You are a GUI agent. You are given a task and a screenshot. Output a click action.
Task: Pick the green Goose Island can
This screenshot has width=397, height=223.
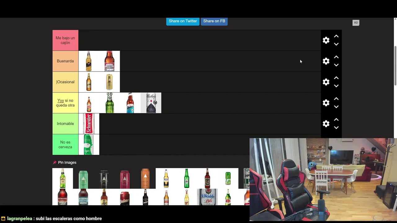[x=89, y=144]
